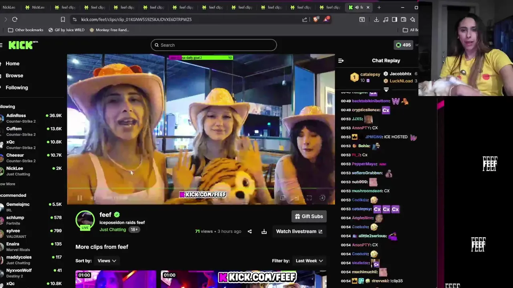Bookmark this page with the bookmark icon
This screenshot has height=288, width=513.
tap(63, 19)
